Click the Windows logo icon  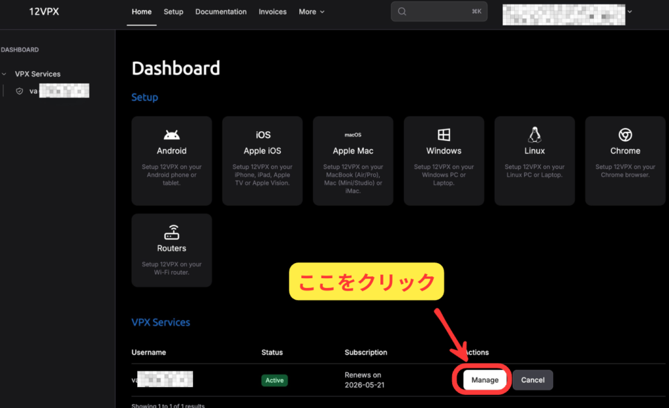click(x=444, y=134)
